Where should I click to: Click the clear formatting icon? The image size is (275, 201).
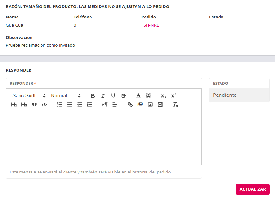click(175, 105)
